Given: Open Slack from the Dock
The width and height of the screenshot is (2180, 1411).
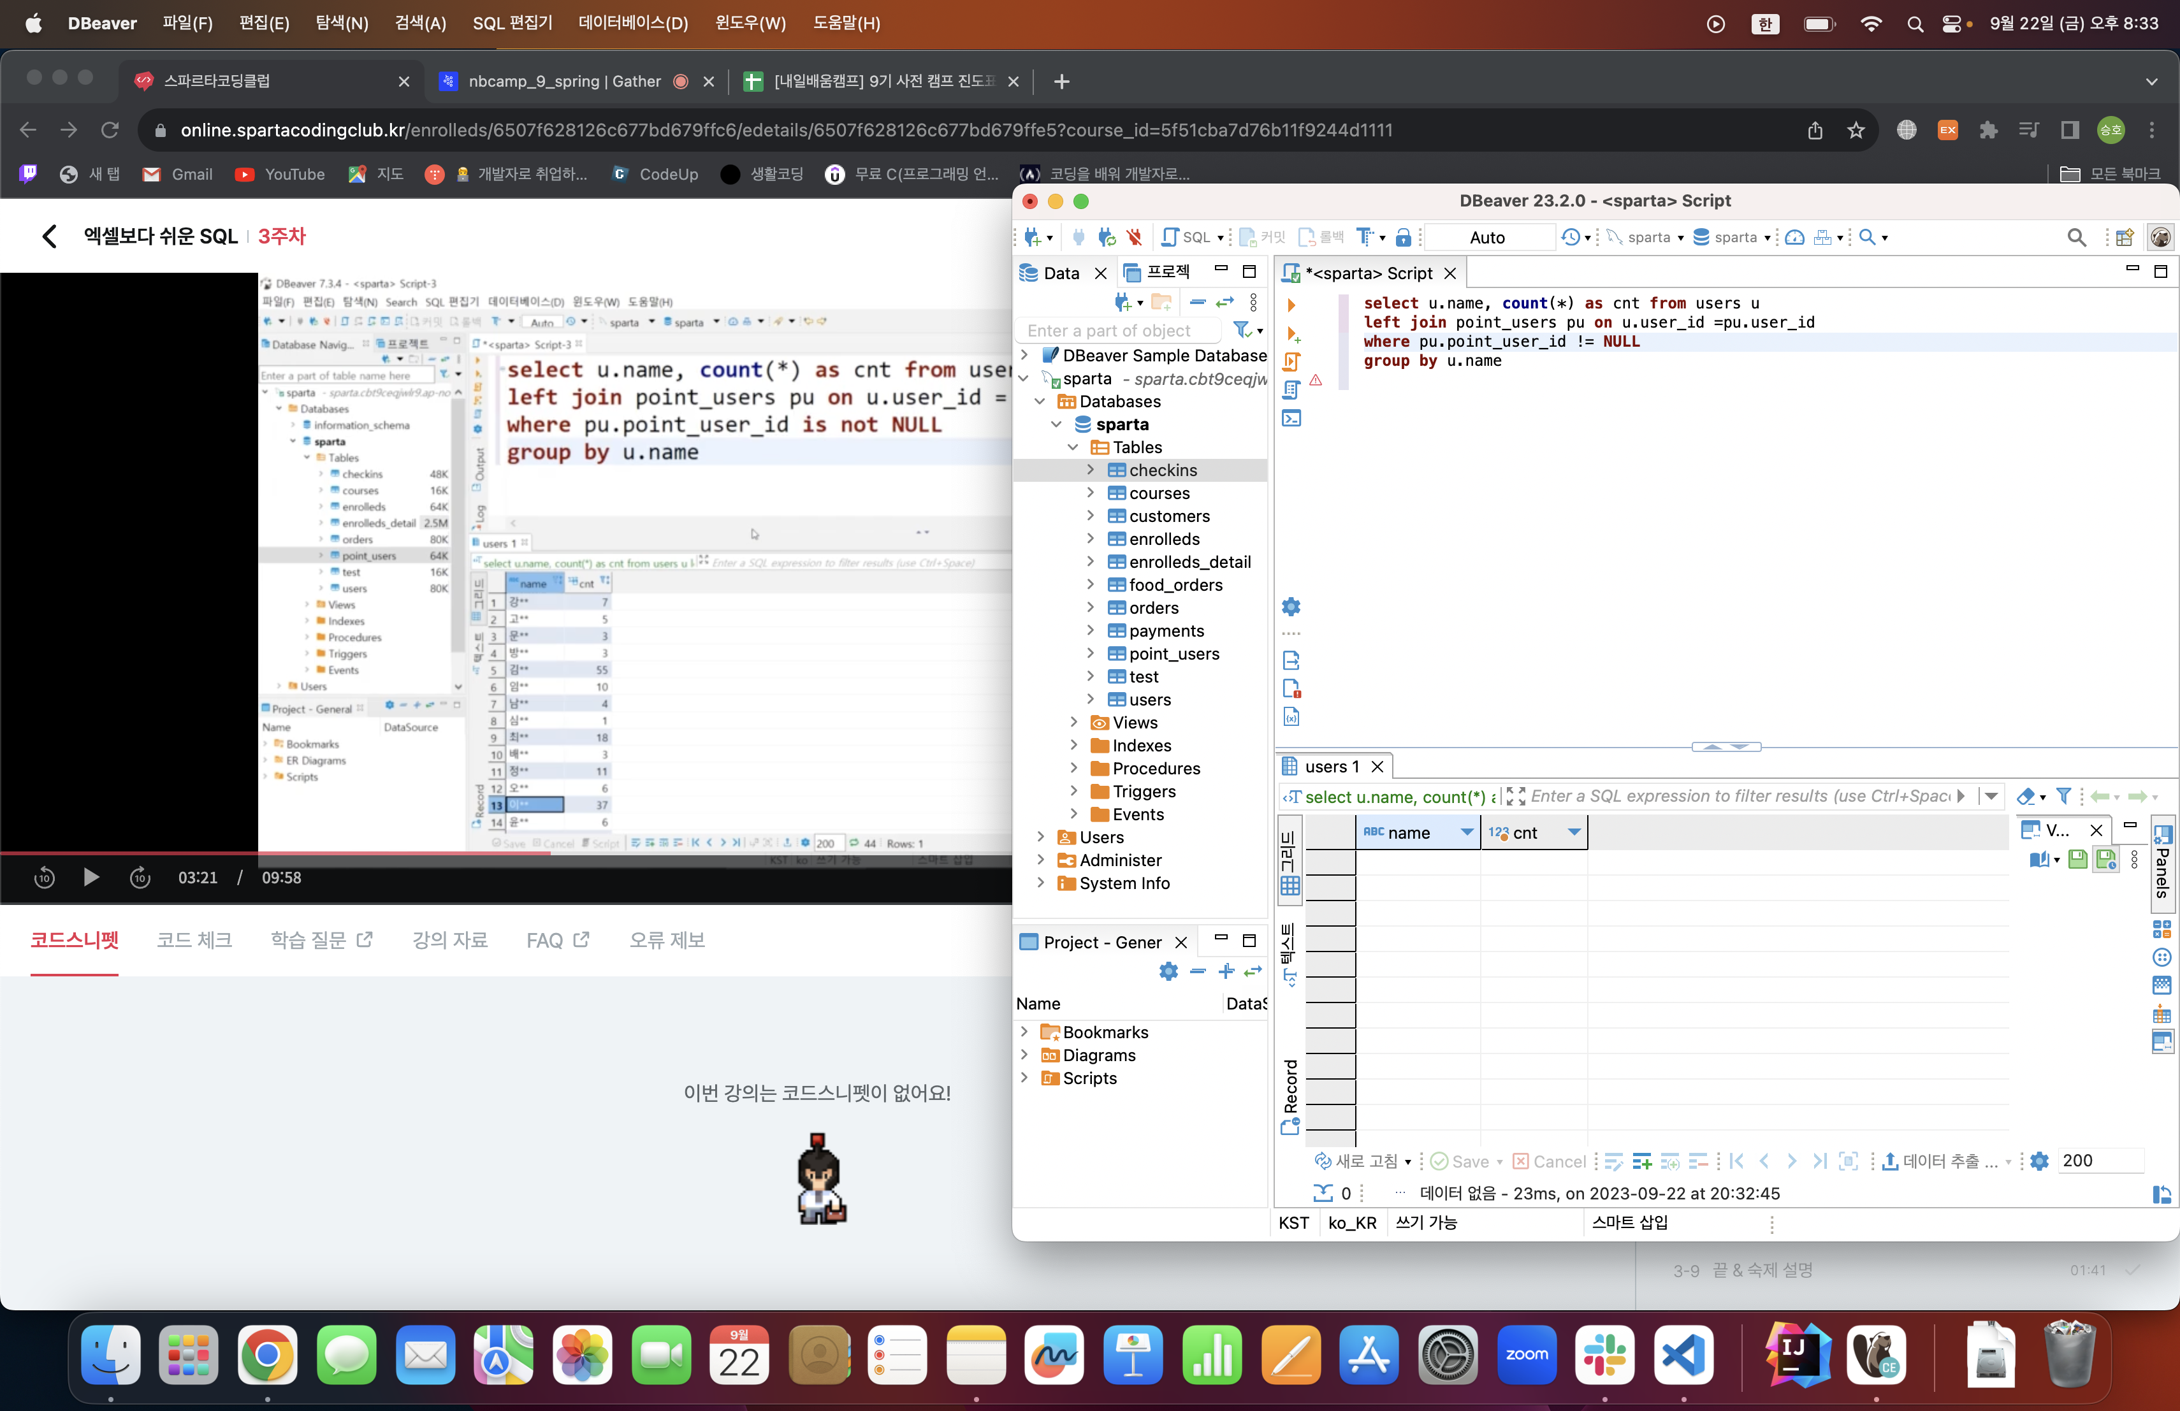Looking at the screenshot, I should point(1605,1355).
